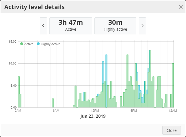
Task: Go to next day with right chevron
Action: tap(142, 26)
